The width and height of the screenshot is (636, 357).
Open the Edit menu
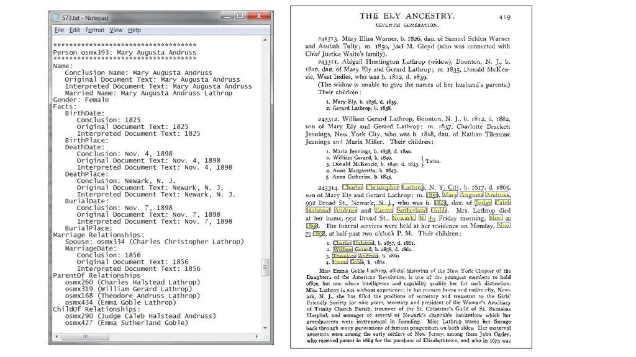click(75, 30)
